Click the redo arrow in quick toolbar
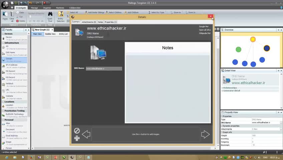 [x=37, y=3]
